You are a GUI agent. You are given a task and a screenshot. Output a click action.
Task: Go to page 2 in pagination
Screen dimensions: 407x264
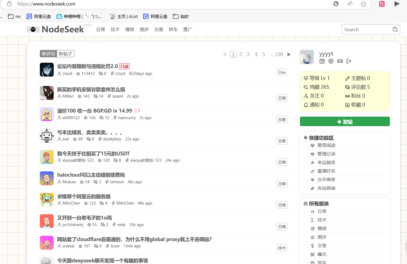(x=241, y=54)
